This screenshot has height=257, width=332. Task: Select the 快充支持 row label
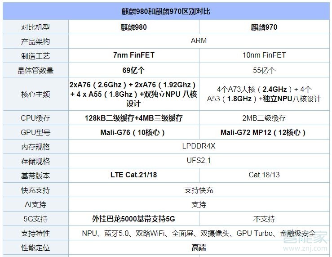tap(35, 190)
